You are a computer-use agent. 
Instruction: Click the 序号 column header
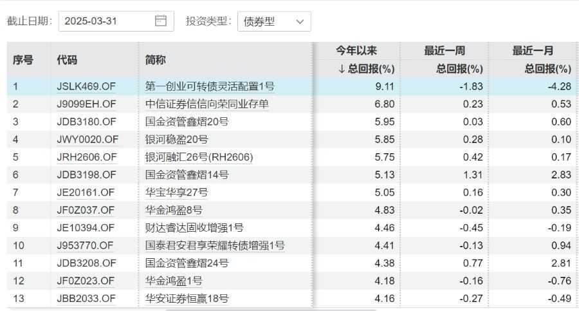click(x=23, y=59)
